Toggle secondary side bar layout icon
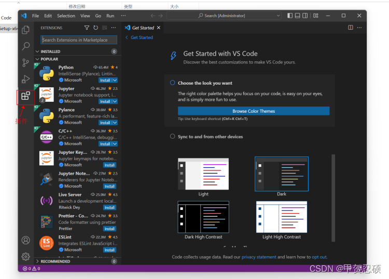The height and width of the screenshot is (279, 389). coord(305,16)
